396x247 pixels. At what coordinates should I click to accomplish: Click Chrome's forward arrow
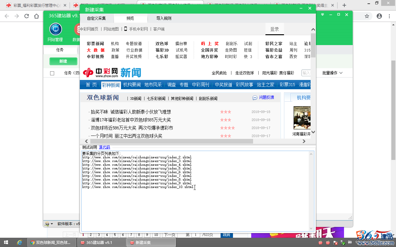pyautogui.click(x=17, y=16)
